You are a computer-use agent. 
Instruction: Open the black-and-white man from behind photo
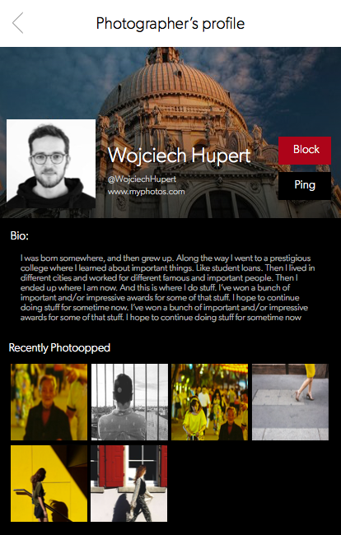point(129,402)
